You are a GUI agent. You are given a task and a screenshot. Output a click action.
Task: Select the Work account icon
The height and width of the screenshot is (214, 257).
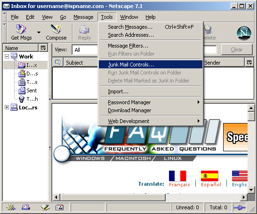coord(14,56)
